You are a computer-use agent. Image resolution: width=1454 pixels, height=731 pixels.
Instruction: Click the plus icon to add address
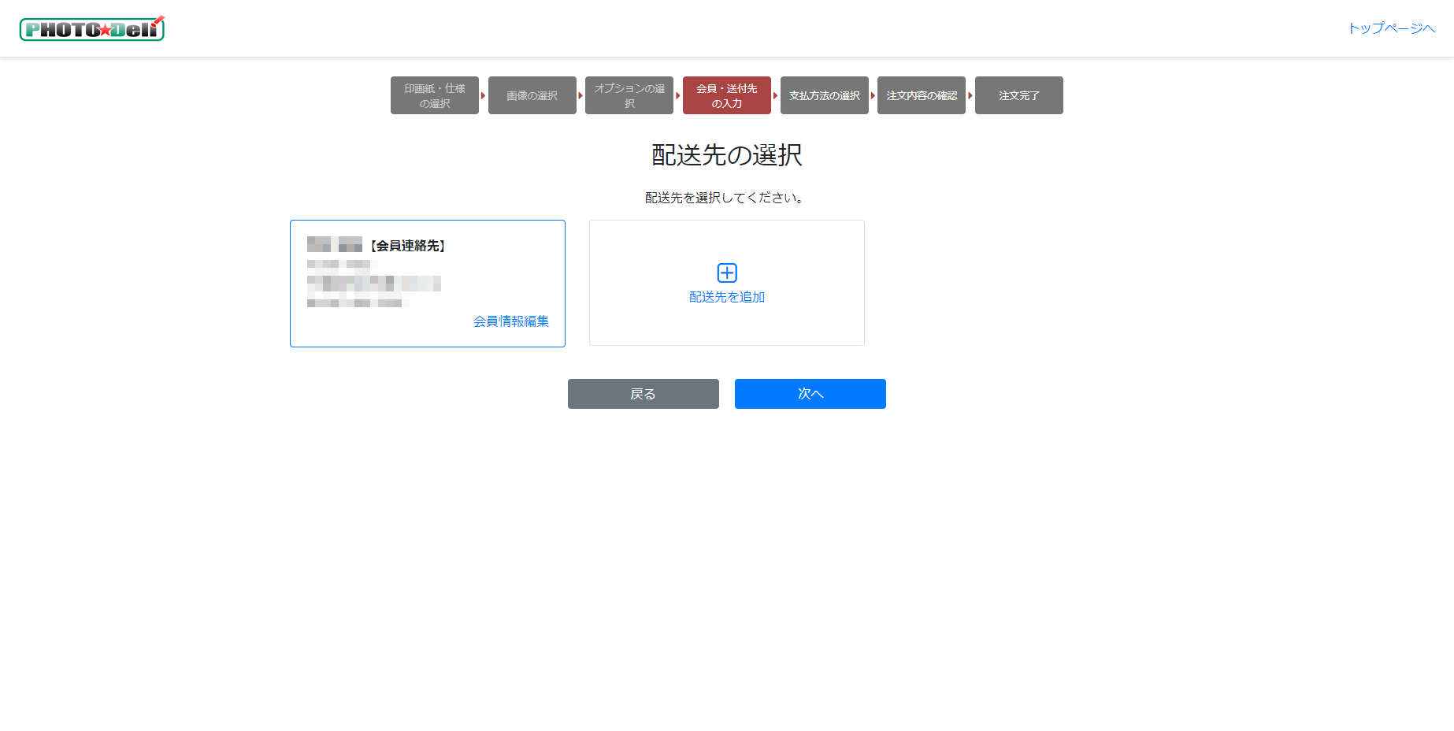727,273
